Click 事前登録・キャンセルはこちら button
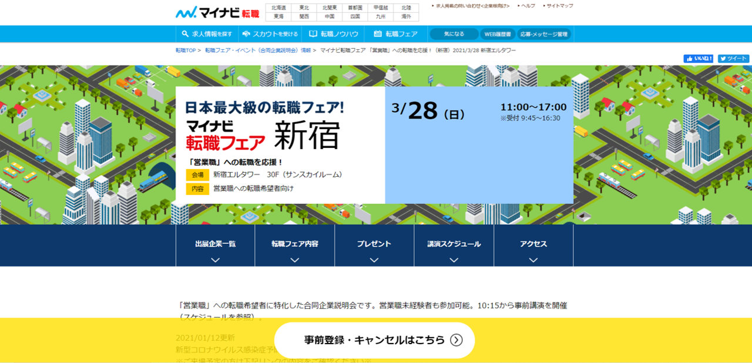The image size is (752, 363). [375, 340]
